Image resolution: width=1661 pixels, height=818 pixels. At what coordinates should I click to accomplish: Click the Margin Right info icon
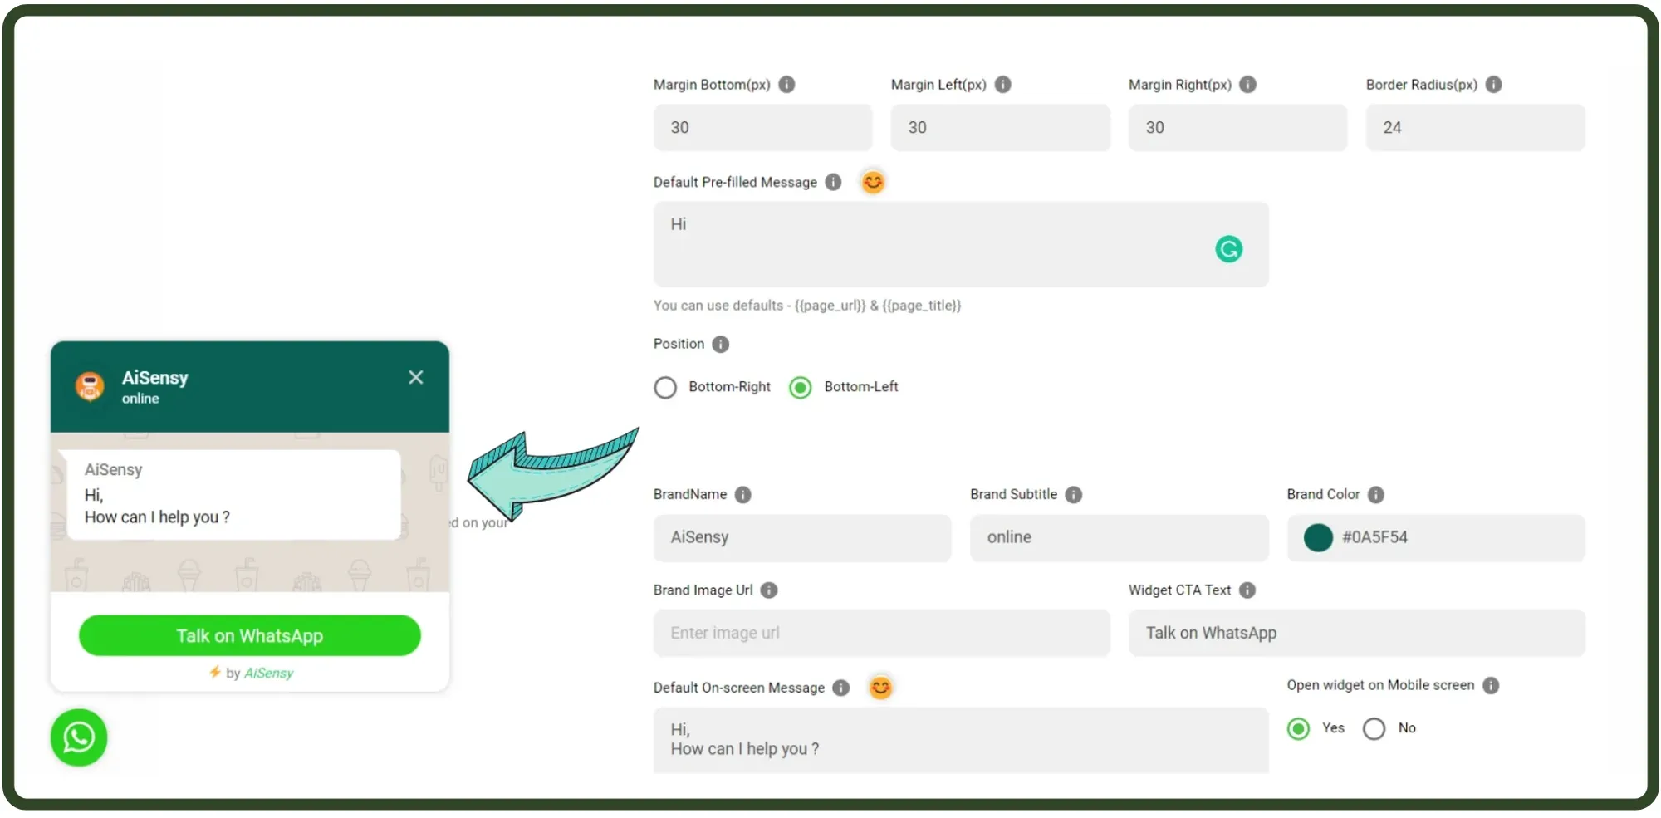click(1247, 85)
